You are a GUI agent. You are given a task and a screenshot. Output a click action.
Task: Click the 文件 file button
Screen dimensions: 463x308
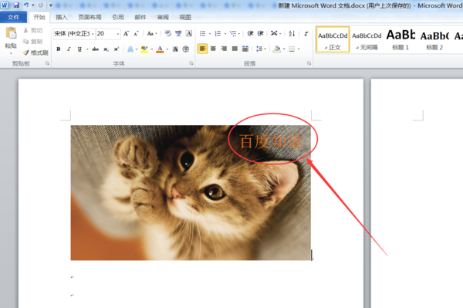pyautogui.click(x=13, y=18)
